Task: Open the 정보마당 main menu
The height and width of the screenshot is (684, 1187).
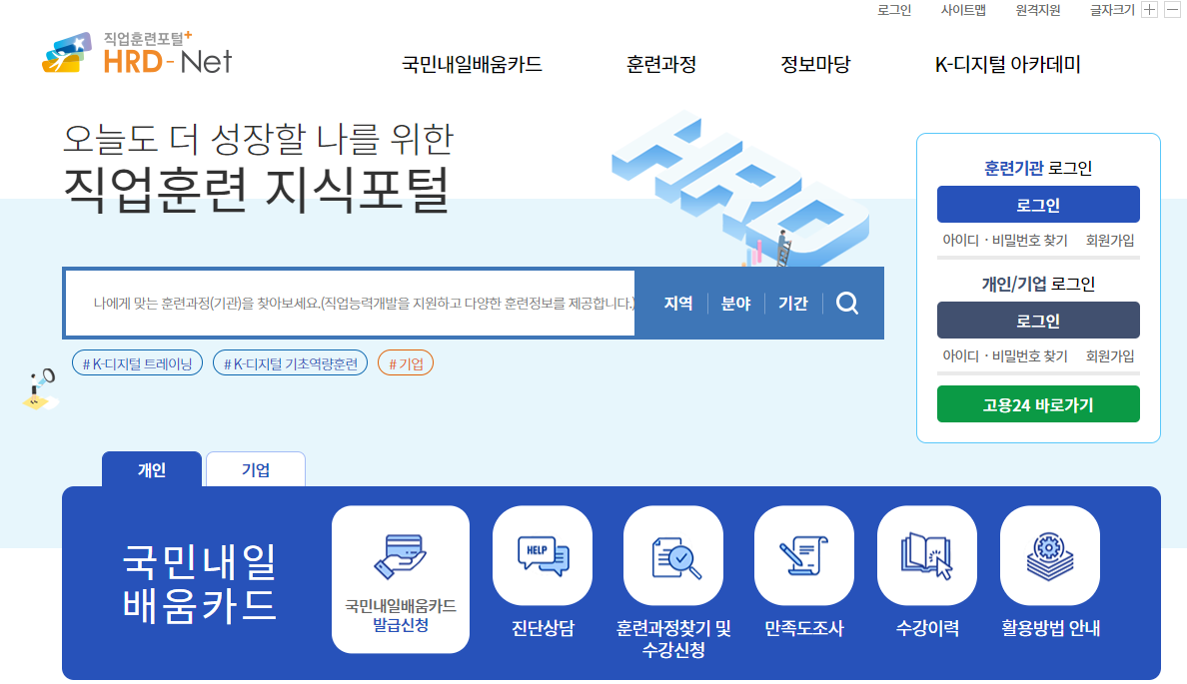Action: click(815, 64)
